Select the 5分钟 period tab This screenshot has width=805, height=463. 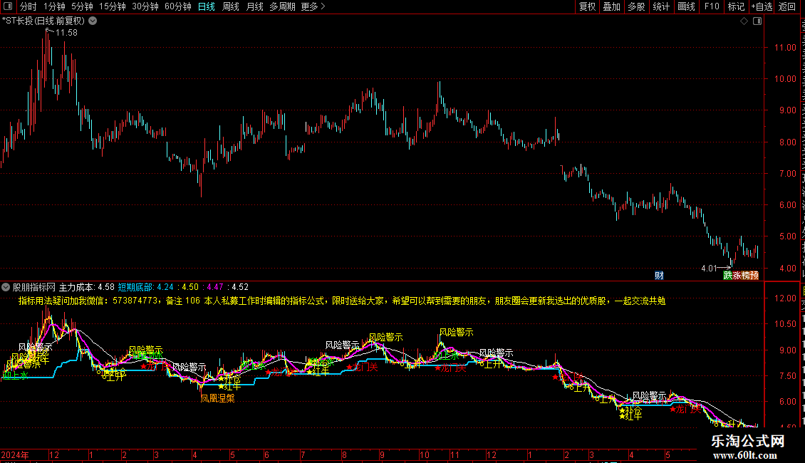pos(82,6)
